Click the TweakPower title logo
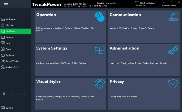This screenshot has height=112, width=182. click(x=47, y=4)
